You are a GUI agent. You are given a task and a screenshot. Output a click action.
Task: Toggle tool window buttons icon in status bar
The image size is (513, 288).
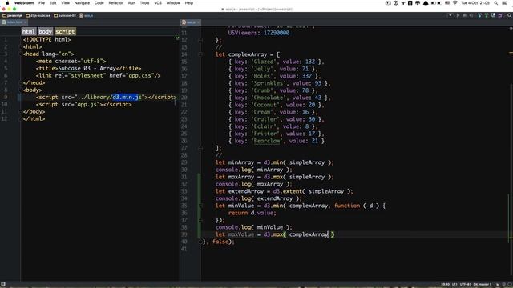3,285
